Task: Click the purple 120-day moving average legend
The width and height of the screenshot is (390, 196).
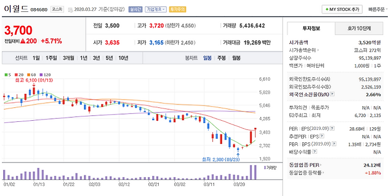Action: (45, 75)
